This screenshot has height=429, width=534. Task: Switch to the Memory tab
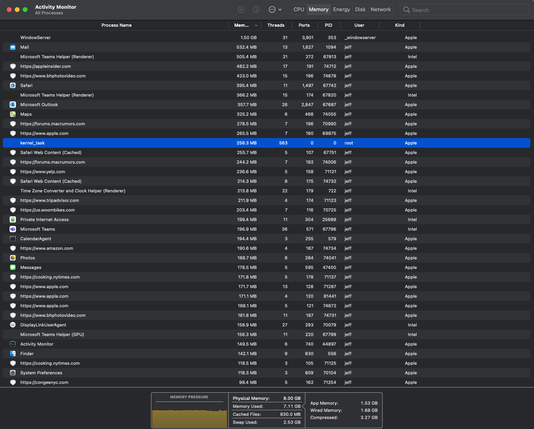pos(318,10)
